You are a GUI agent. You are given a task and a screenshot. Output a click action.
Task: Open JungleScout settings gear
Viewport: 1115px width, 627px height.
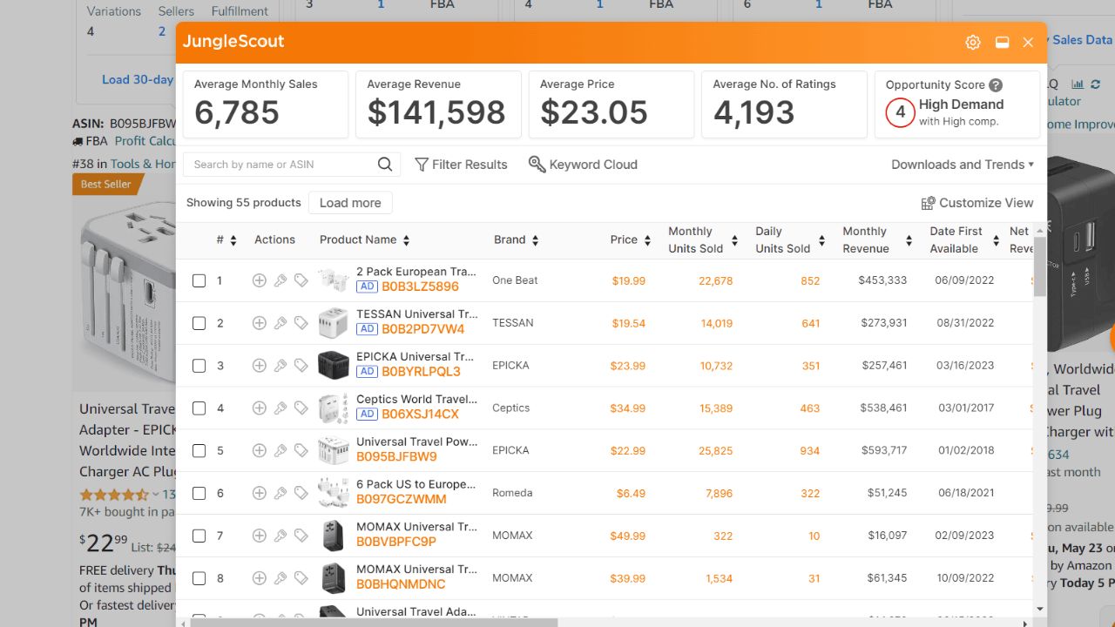coord(973,43)
